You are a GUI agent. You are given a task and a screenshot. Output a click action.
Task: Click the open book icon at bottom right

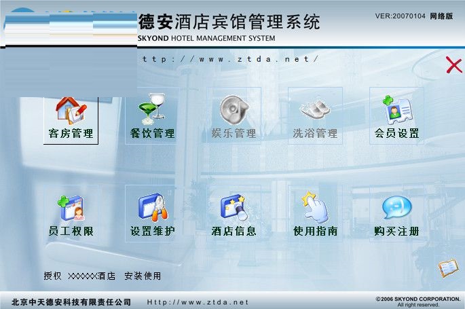[448, 268]
